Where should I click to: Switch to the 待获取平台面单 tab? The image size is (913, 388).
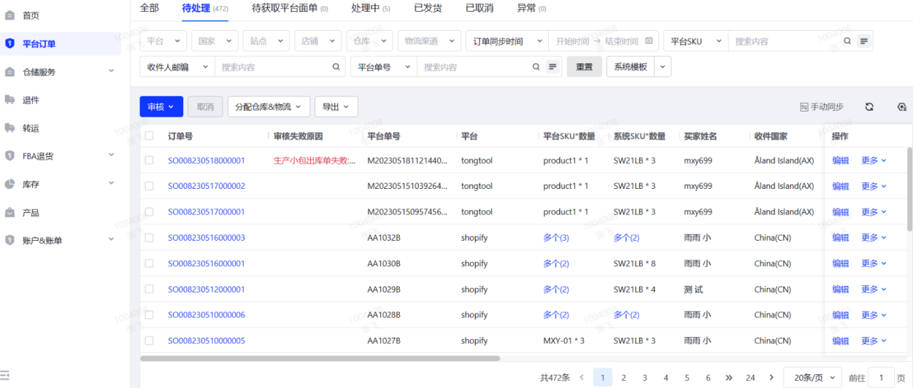point(290,8)
